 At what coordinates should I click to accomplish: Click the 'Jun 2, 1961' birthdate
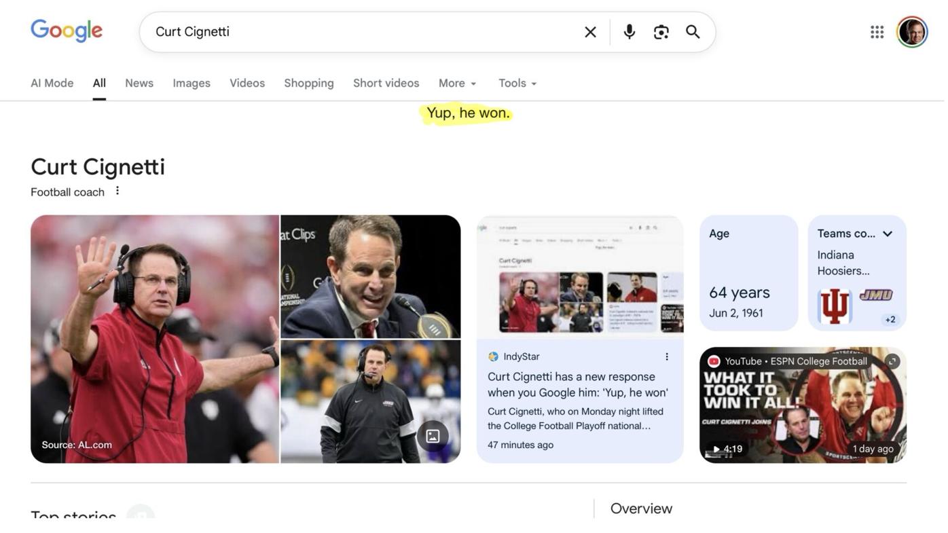[x=736, y=313]
